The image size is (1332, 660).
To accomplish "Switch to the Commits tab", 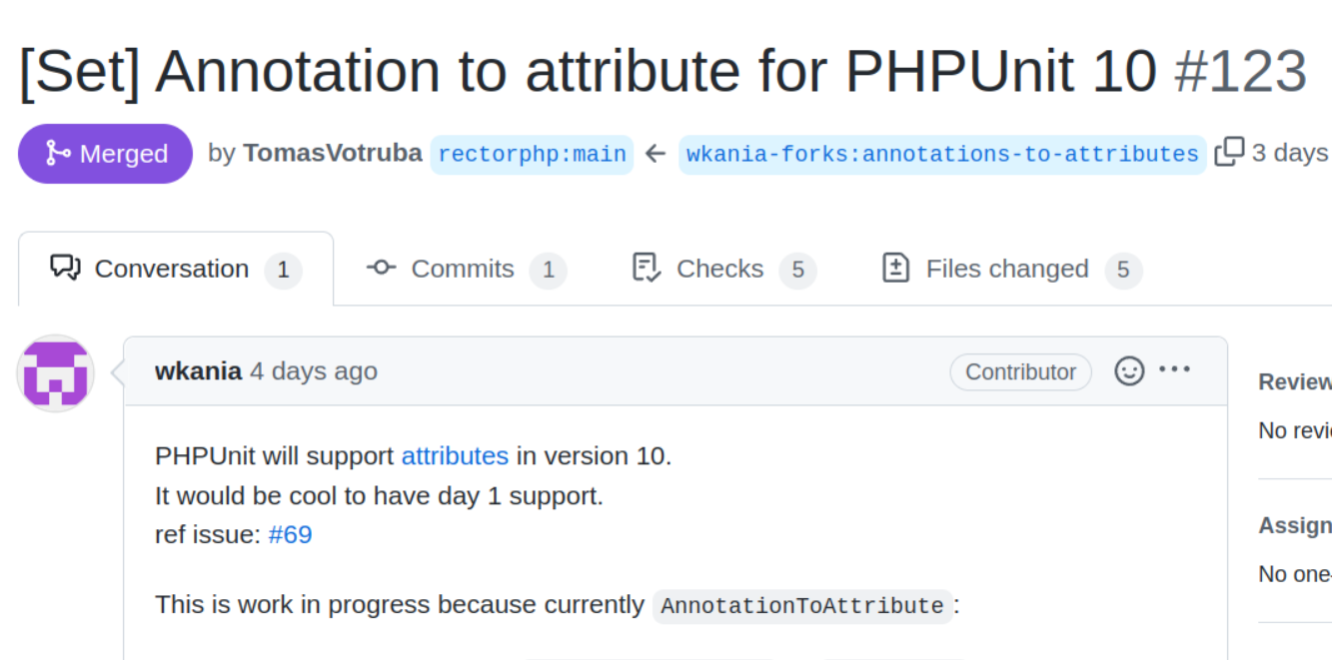I will click(466, 269).
